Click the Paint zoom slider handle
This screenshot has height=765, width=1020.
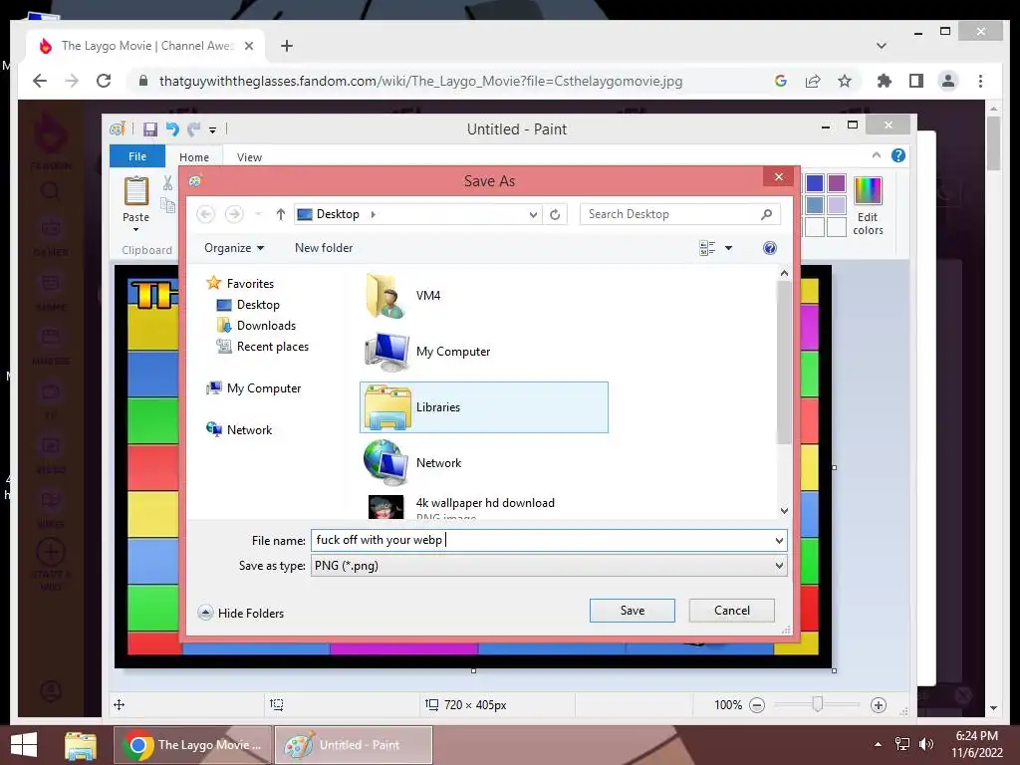tap(818, 704)
